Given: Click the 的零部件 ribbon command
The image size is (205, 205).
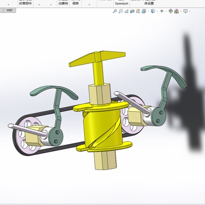Looking at the screenshot, I should [x=25, y=4].
